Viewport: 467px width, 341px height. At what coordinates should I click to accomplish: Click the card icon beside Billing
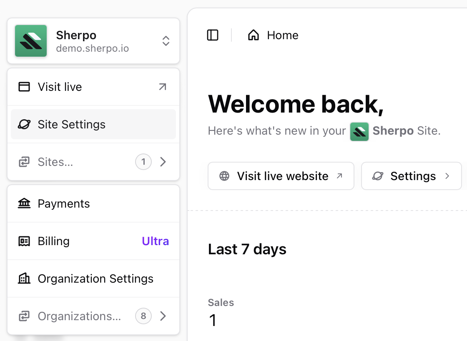(24, 241)
